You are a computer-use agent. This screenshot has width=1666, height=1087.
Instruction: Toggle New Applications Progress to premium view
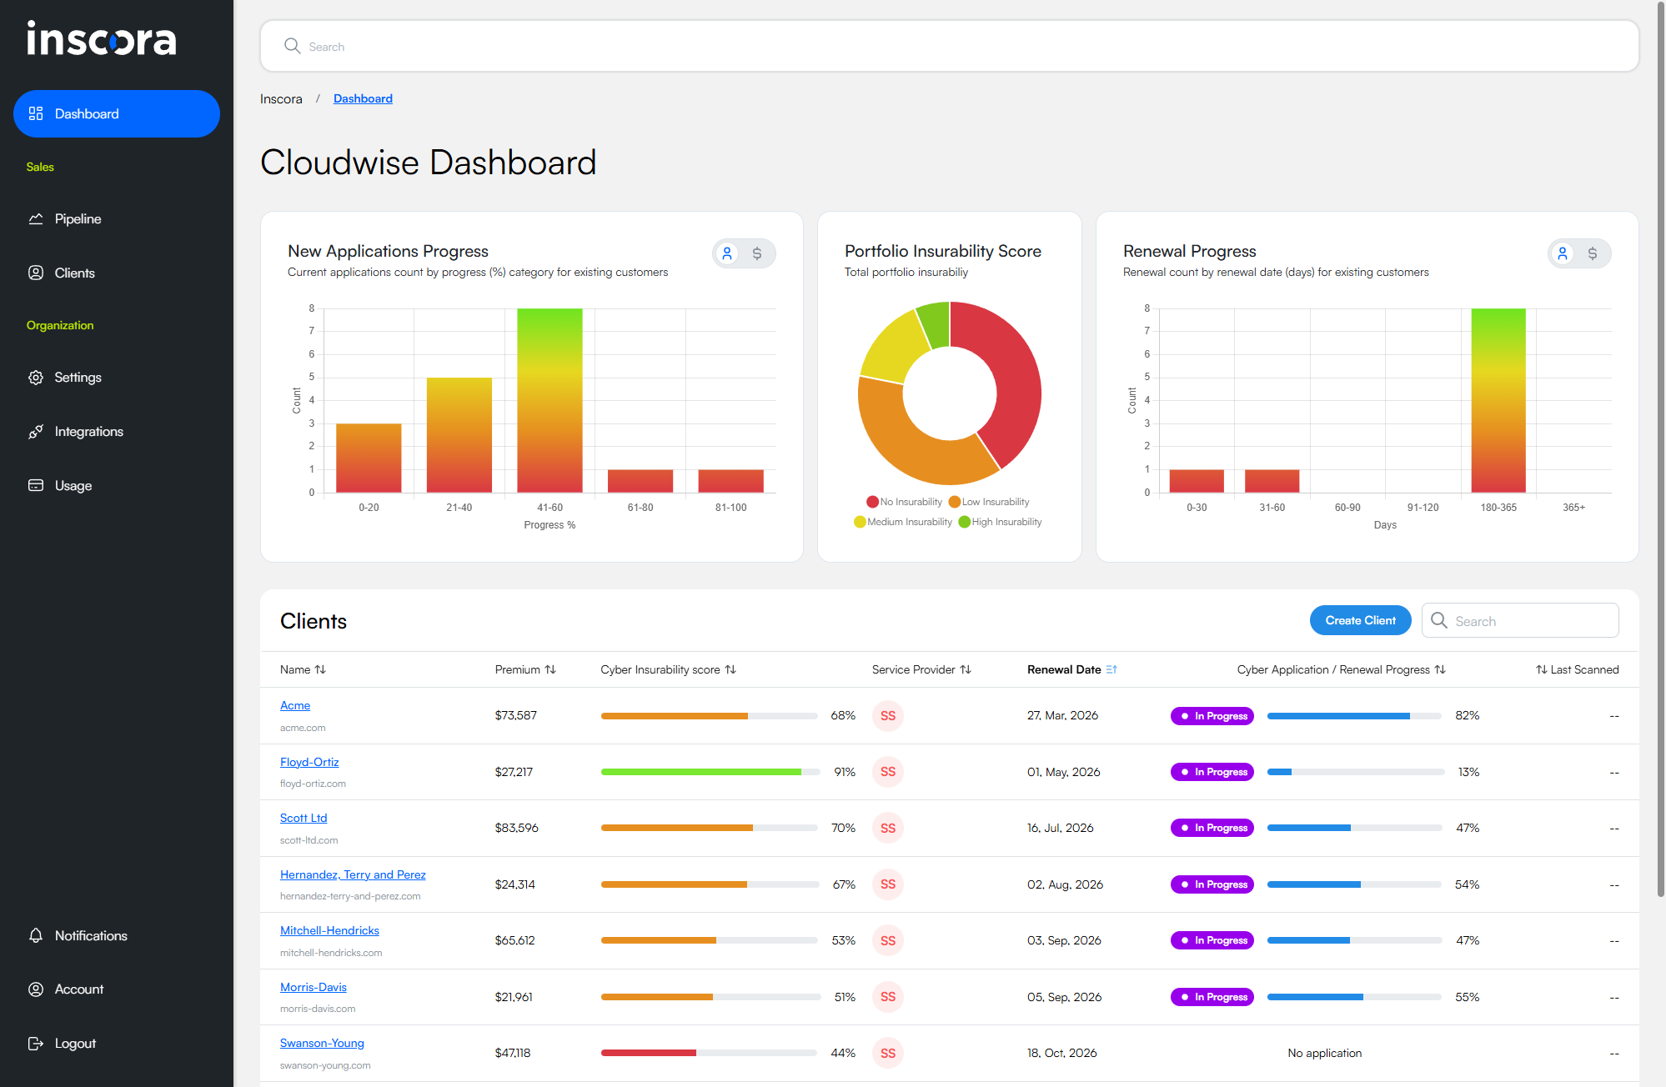click(759, 253)
